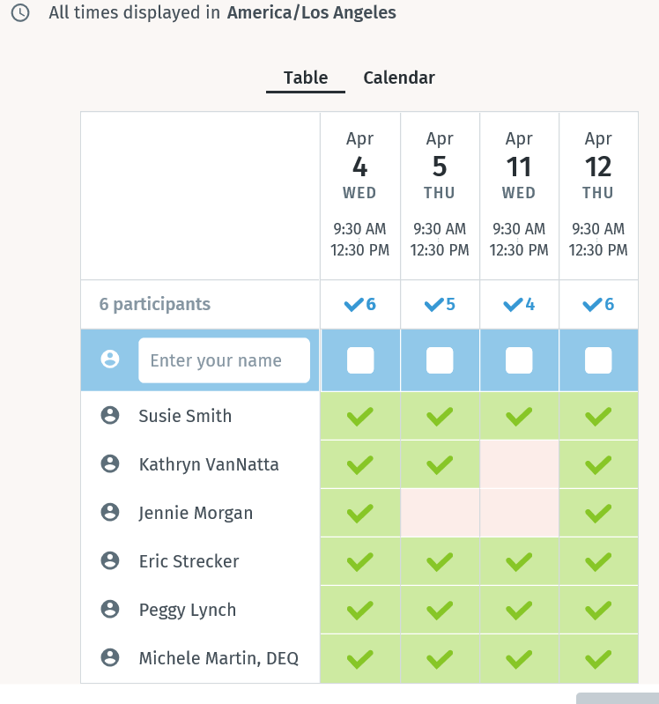
Task: Click Susie Smith's green checkmark for Apr 4
Action: click(x=360, y=416)
